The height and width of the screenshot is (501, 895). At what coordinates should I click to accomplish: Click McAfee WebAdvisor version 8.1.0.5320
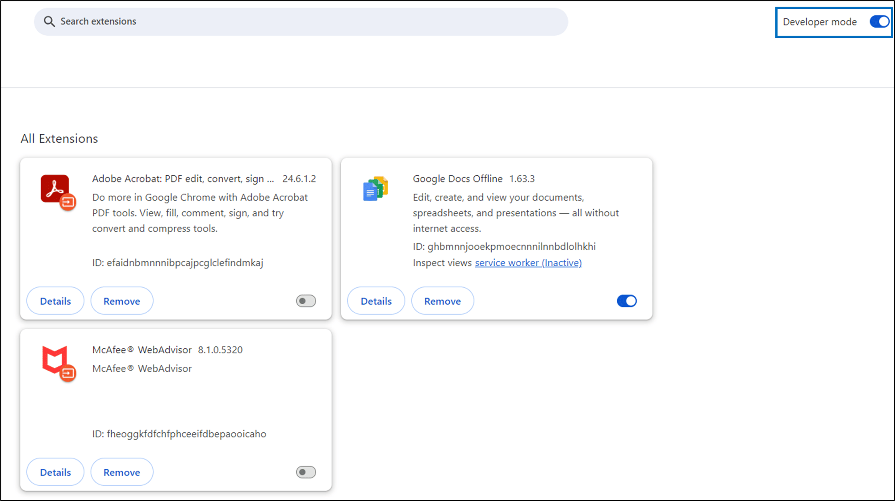coord(220,350)
